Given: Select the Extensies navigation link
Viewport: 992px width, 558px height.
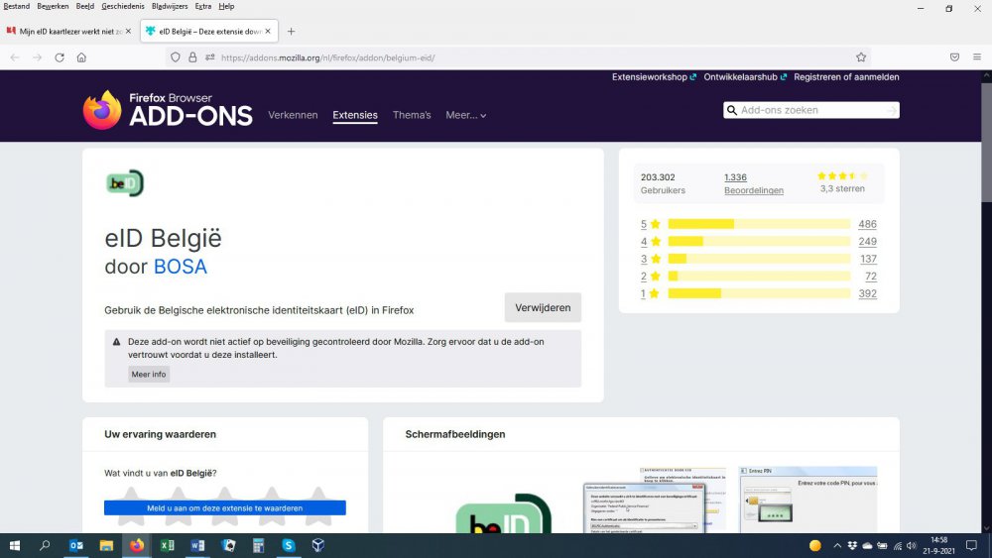Looking at the screenshot, I should [355, 115].
